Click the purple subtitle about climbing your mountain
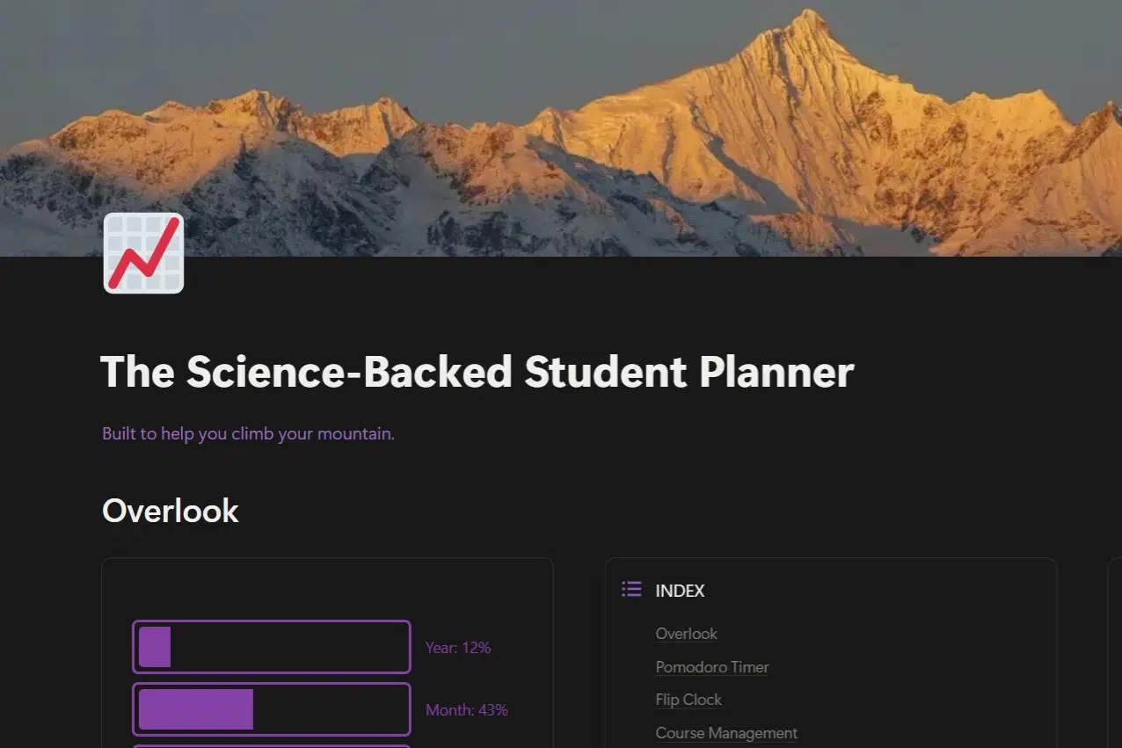Screen dimensions: 1122x748 click(x=248, y=433)
